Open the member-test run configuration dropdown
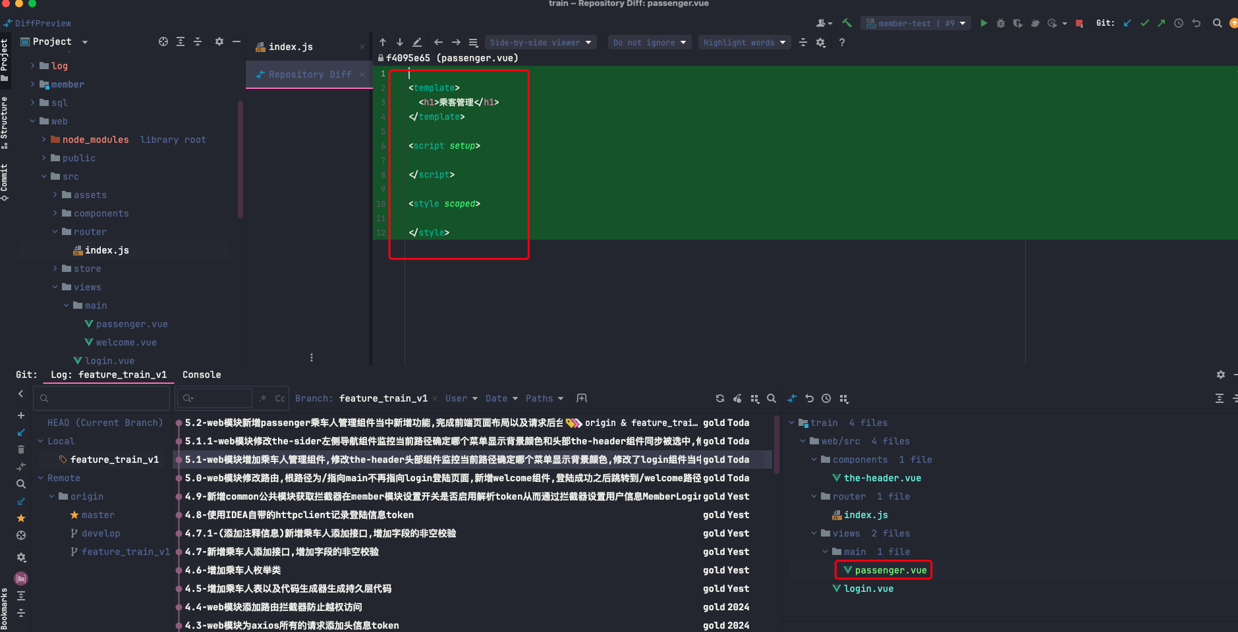This screenshot has height=632, width=1238. pyautogui.click(x=916, y=23)
